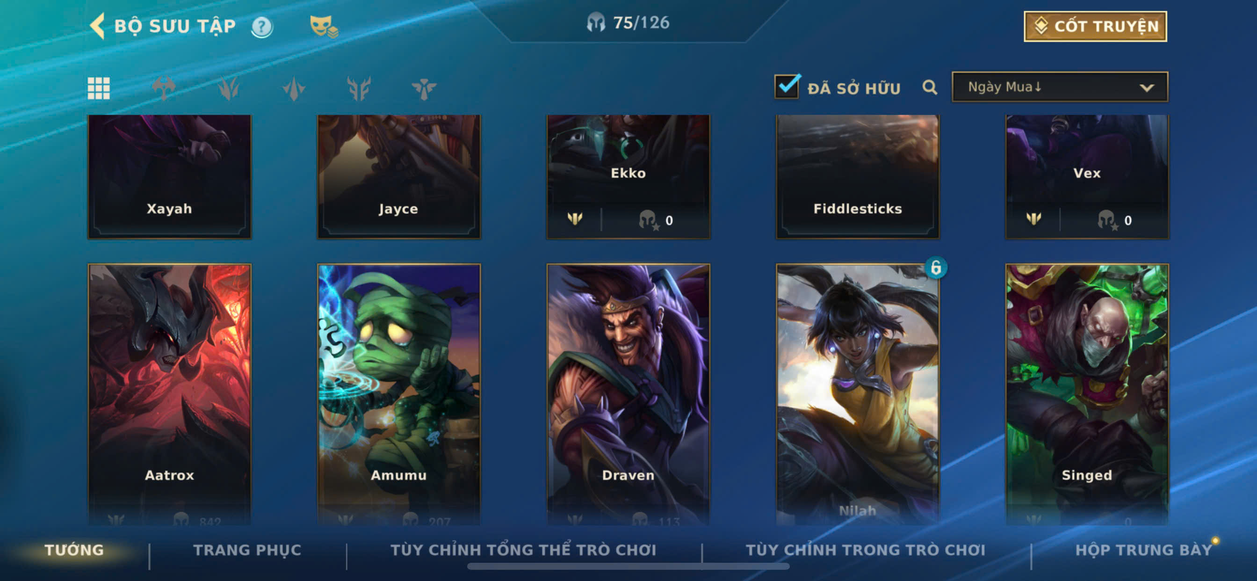Open the mask and coins icon

(x=324, y=26)
